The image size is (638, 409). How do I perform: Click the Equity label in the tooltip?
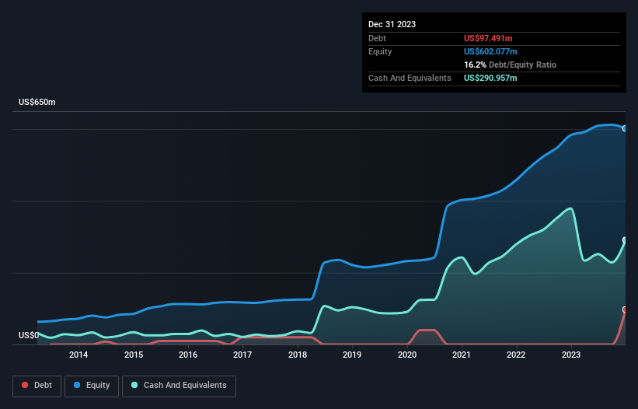(380, 51)
